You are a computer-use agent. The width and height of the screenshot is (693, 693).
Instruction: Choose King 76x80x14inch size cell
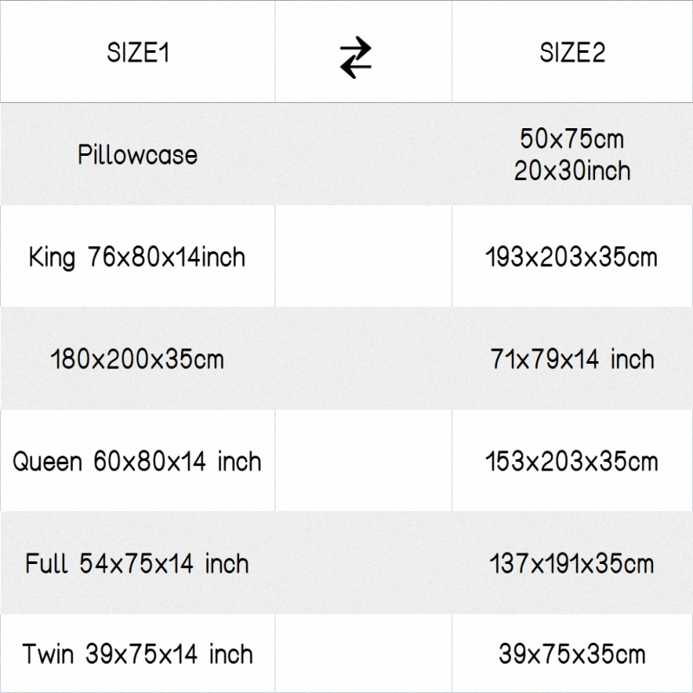pyautogui.click(x=138, y=257)
